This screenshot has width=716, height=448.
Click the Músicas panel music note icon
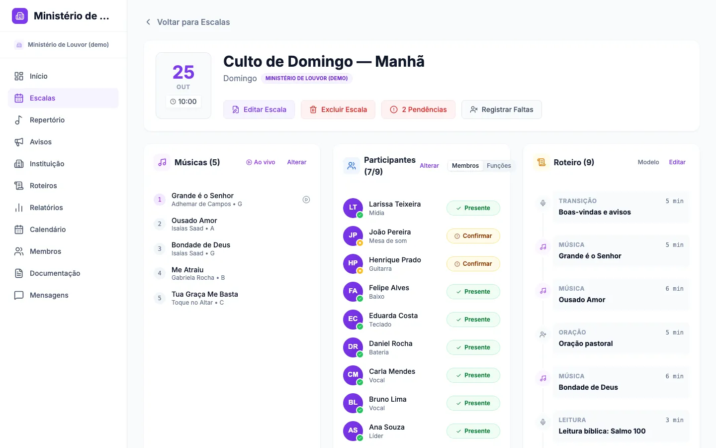coord(162,162)
